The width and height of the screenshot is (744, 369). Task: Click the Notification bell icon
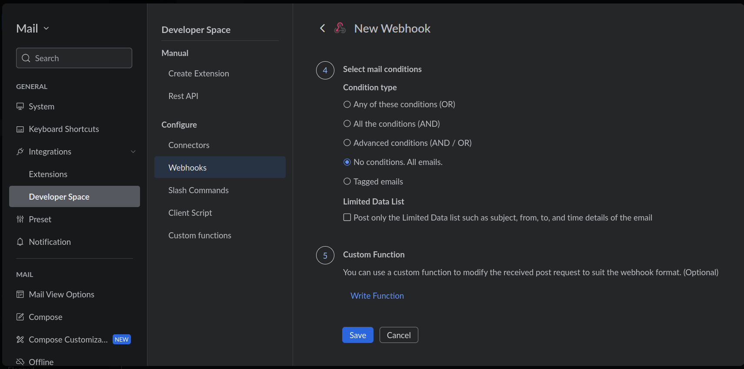[x=20, y=242]
